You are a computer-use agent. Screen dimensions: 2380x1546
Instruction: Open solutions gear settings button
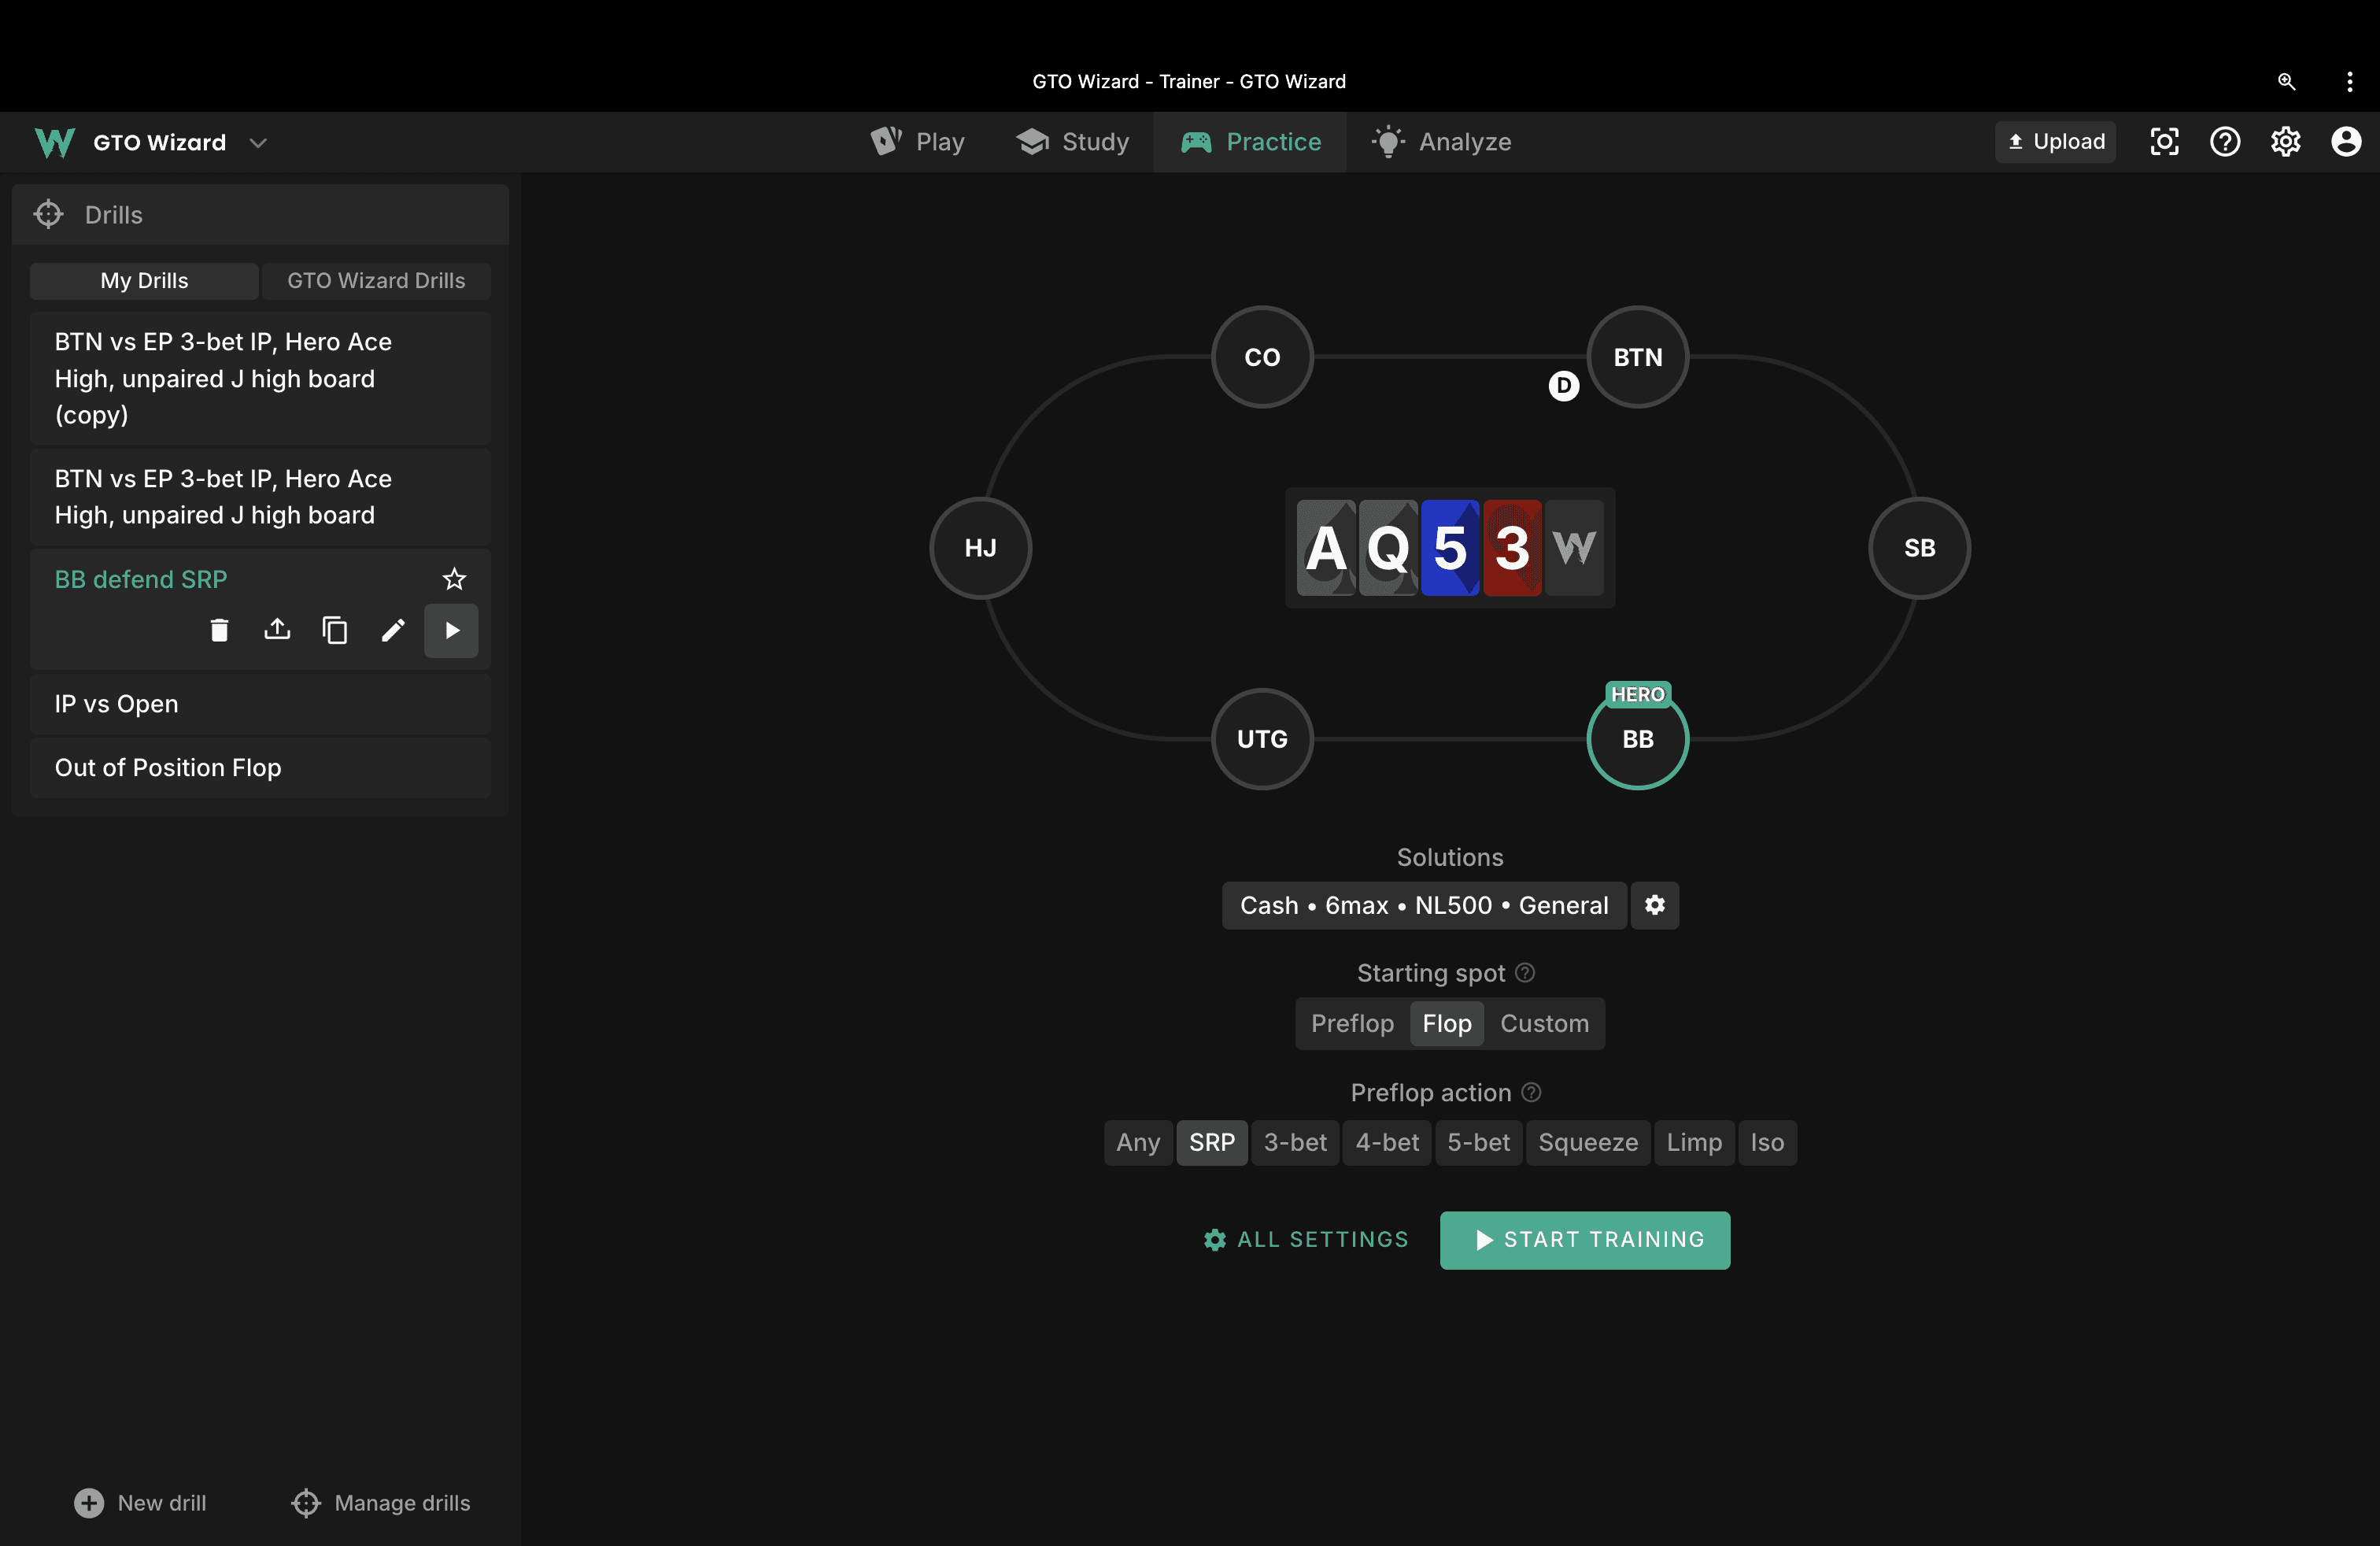click(1654, 905)
